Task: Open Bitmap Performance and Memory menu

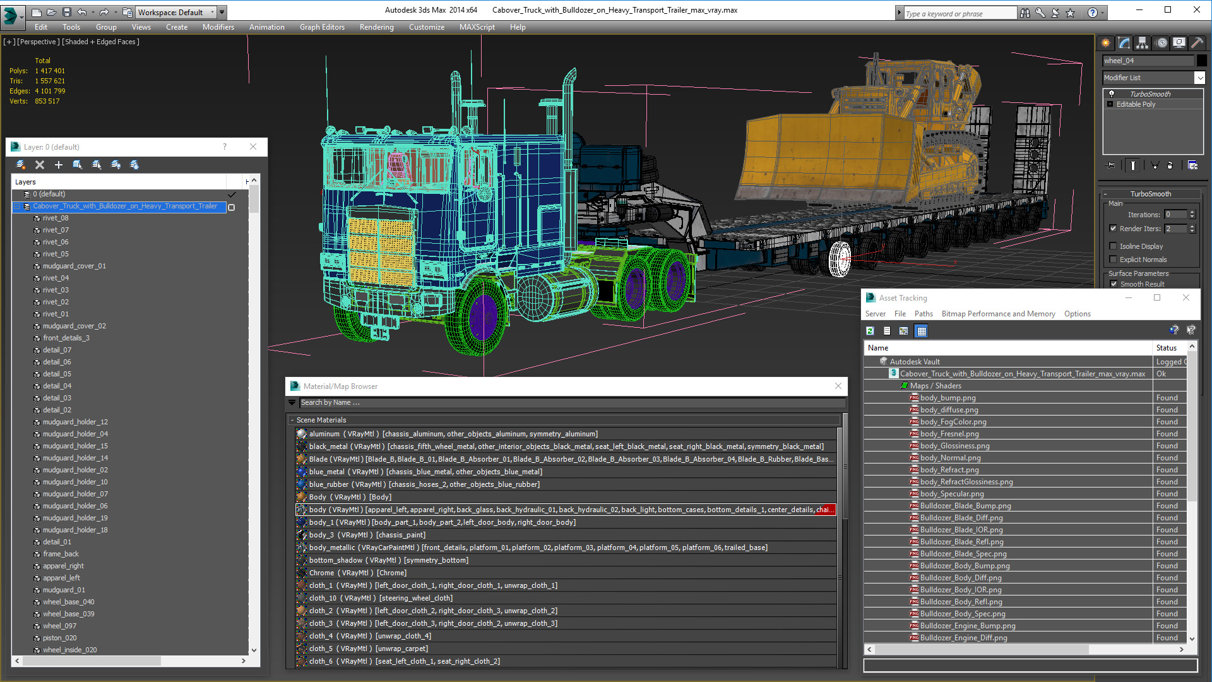Action: tap(998, 314)
